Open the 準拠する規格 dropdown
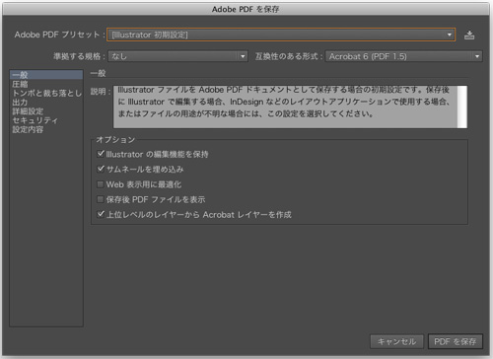 click(177, 56)
